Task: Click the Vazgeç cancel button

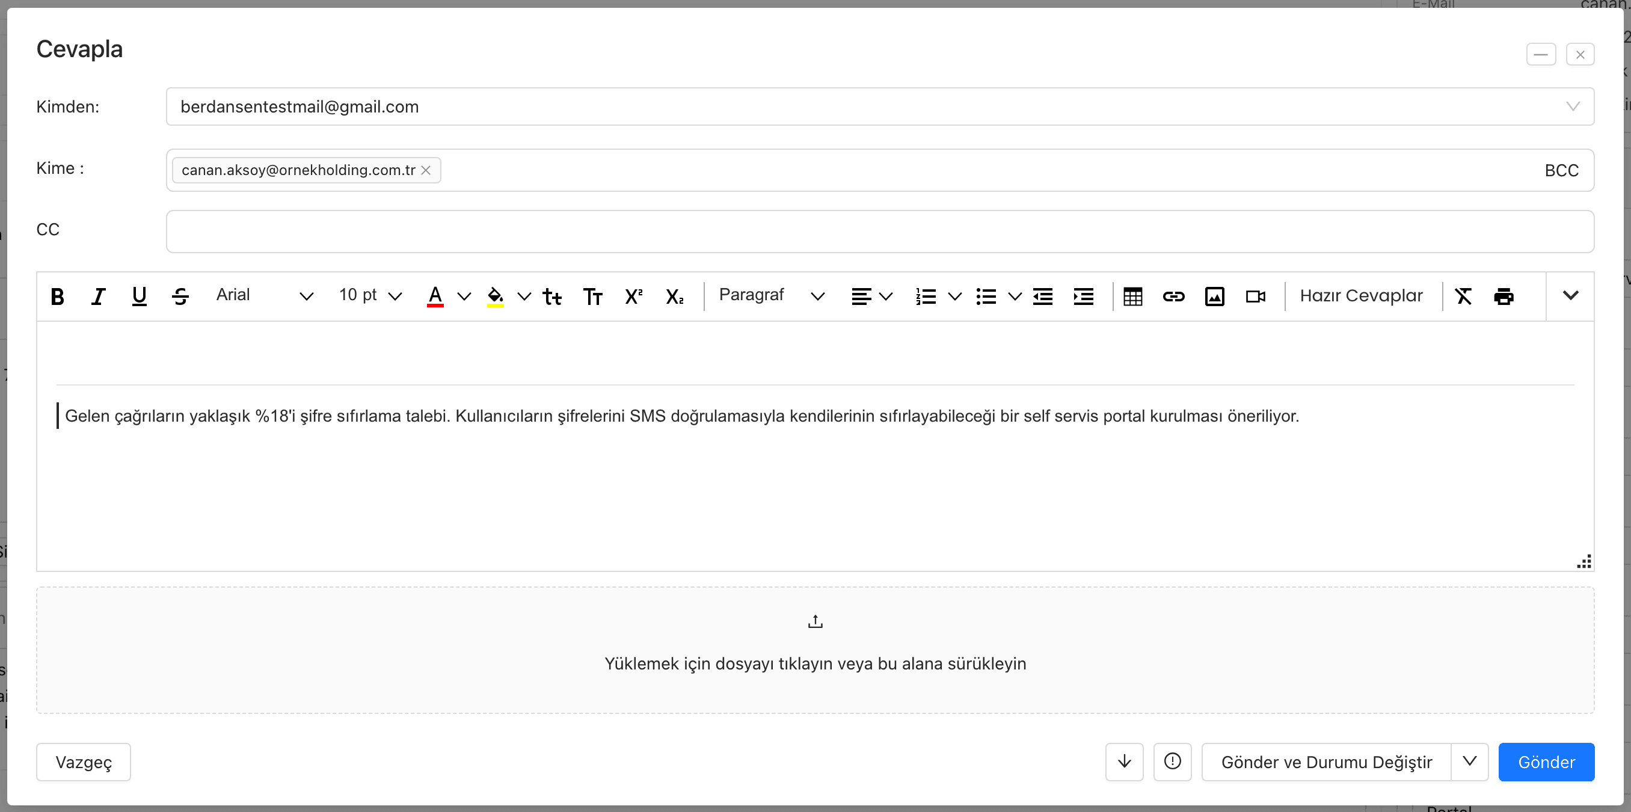Action: click(84, 761)
